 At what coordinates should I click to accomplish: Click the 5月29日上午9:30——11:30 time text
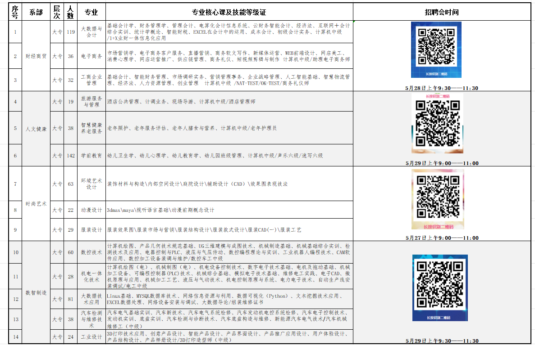[441, 341]
